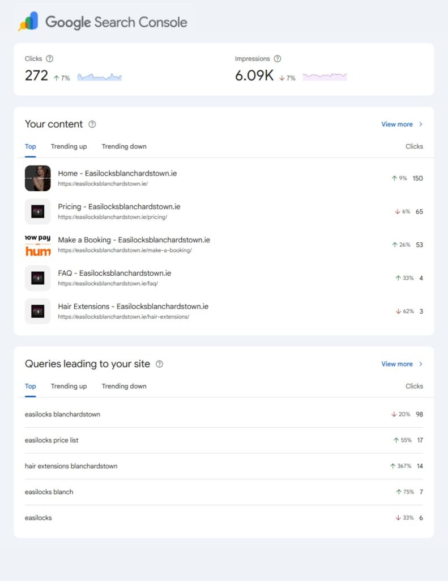Open the Hair Extensions page link
The image size is (448, 581).
(133, 306)
